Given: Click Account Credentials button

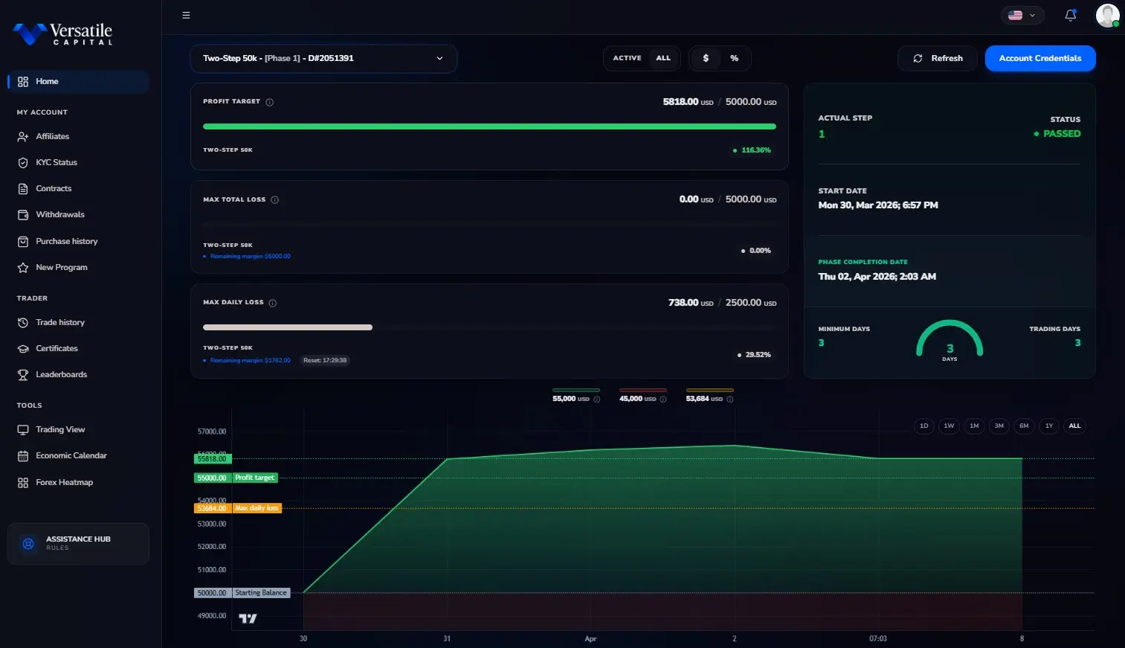Looking at the screenshot, I should 1040,58.
